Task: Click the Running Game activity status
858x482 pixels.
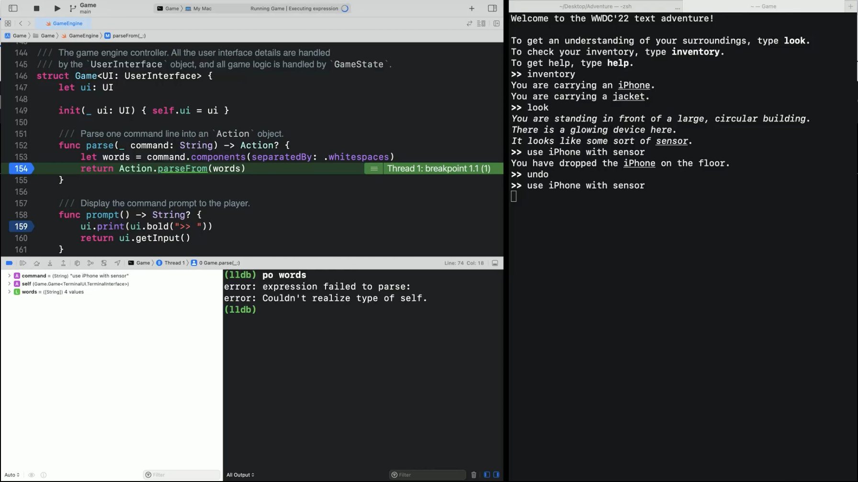Action: [294, 9]
